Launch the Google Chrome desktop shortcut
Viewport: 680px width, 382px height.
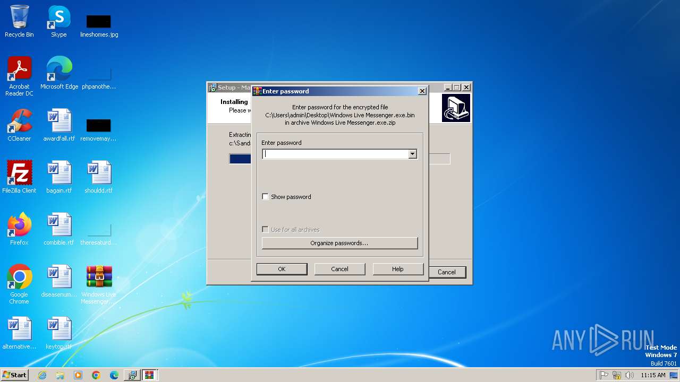pyautogui.click(x=19, y=284)
